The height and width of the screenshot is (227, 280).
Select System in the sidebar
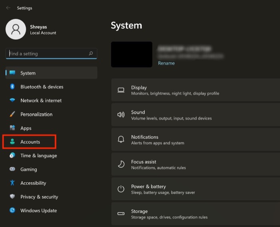pyautogui.click(x=52, y=73)
